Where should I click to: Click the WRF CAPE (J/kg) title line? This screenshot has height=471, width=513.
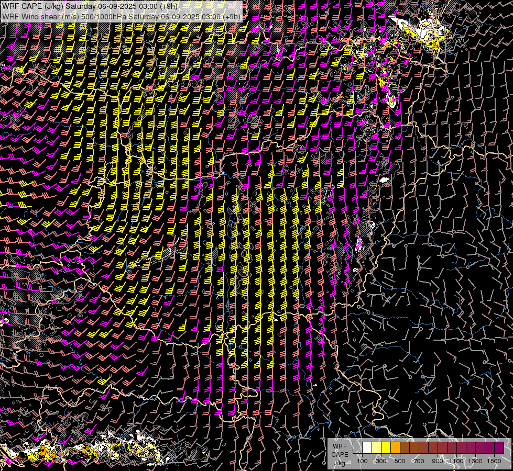(x=90, y=6)
